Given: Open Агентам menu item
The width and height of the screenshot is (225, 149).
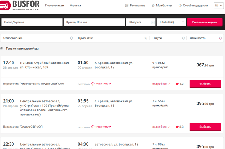Looking at the screenshot, I should tap(75, 6).
